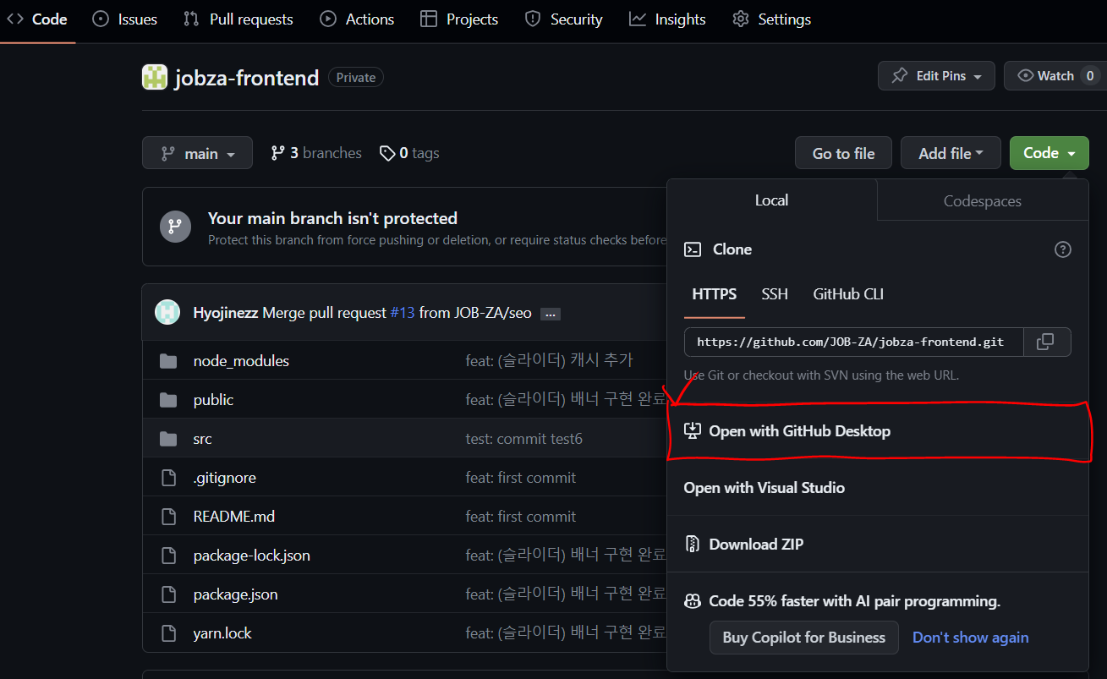This screenshot has height=679, width=1107.
Task: Open the README.md file
Action: pyautogui.click(x=234, y=517)
